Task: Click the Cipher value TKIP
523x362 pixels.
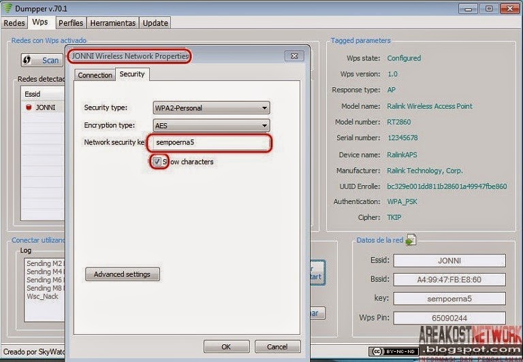Action: coord(394,217)
